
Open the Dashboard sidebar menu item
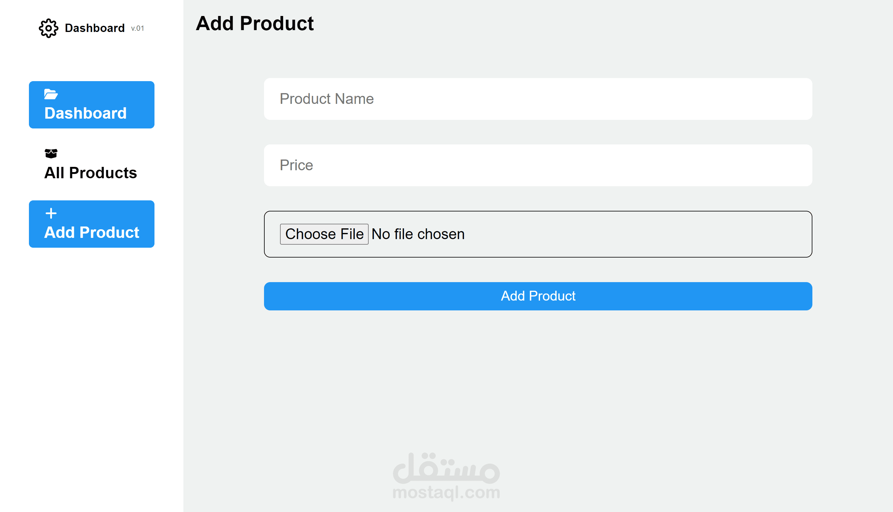coord(91,105)
